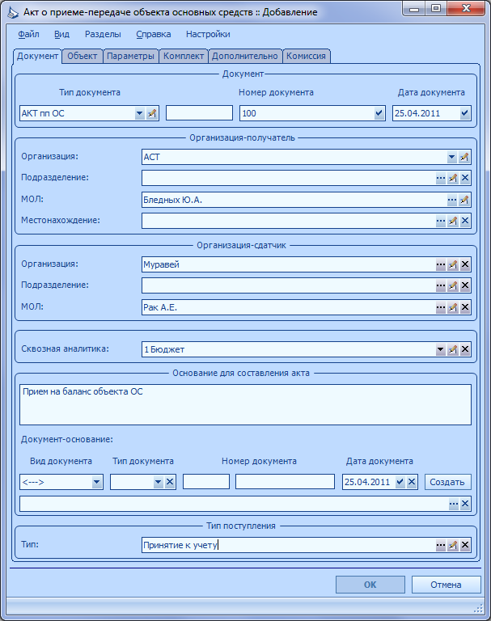Clear the recipient Подразделение field with its X icon
Image resolution: width=491 pixels, height=621 pixels.
465,178
